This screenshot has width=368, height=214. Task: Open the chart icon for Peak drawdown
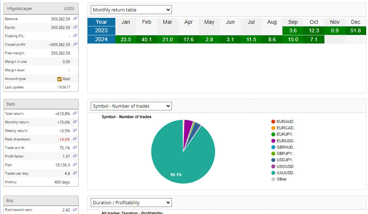[x=75, y=139]
